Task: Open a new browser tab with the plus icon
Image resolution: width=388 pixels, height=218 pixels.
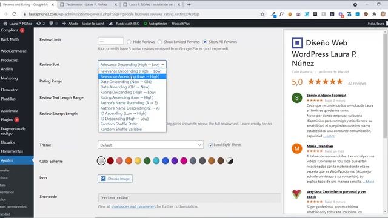Action: pos(189,4)
